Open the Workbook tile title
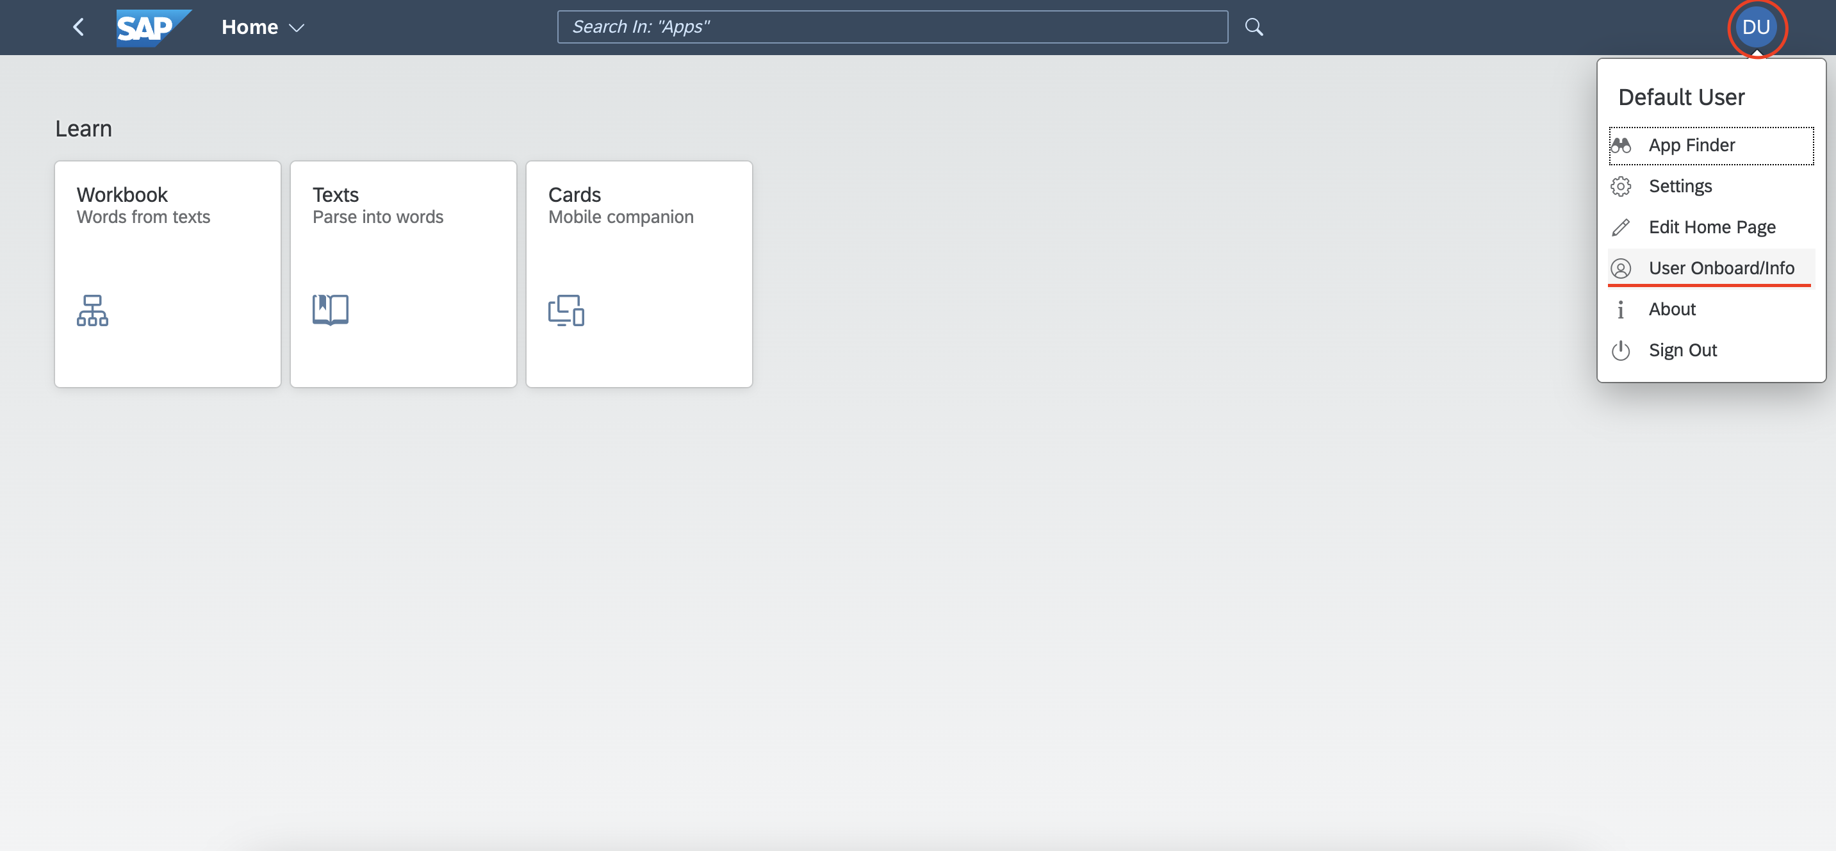1836x851 pixels. point(122,195)
